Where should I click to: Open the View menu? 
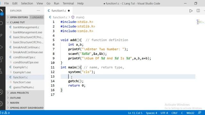coord(40,4)
